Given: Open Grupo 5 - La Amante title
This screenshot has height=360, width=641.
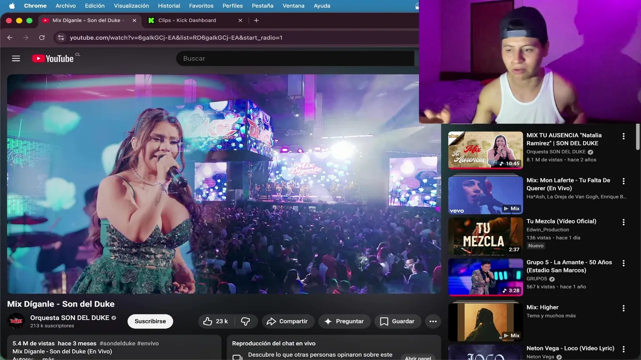Looking at the screenshot, I should pos(569,266).
